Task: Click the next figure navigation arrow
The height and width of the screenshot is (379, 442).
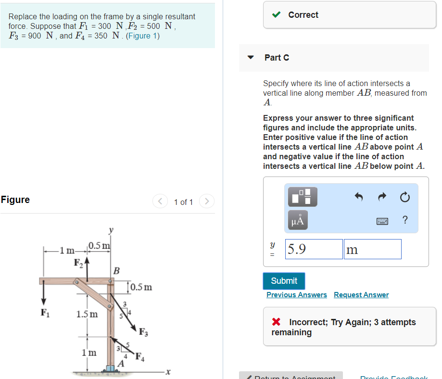Action: pos(206,201)
